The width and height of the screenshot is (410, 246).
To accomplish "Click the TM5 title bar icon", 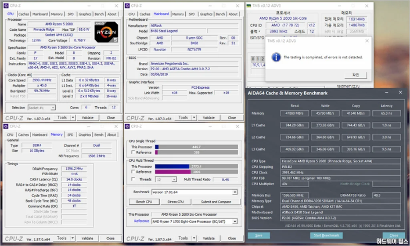I will coord(248,6).
